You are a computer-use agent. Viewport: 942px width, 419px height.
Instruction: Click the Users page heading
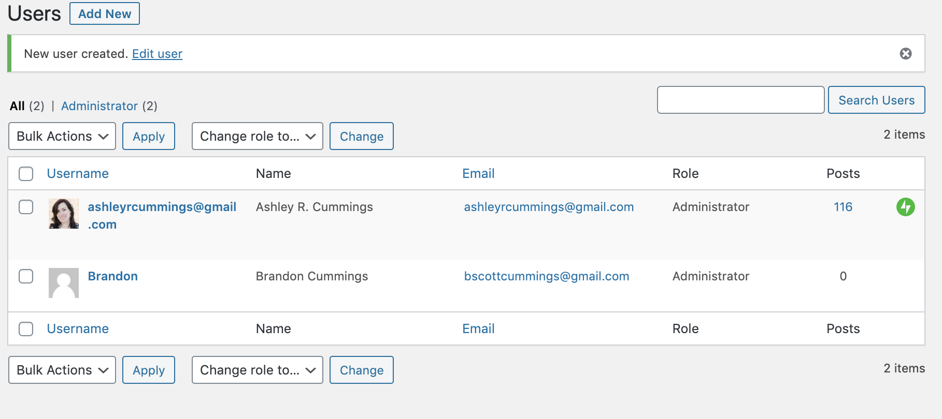pyautogui.click(x=34, y=13)
